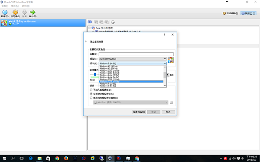Click the volume speaker tray icon
Viewport: 260px width, 162px height.
pyautogui.click(x=234, y=159)
